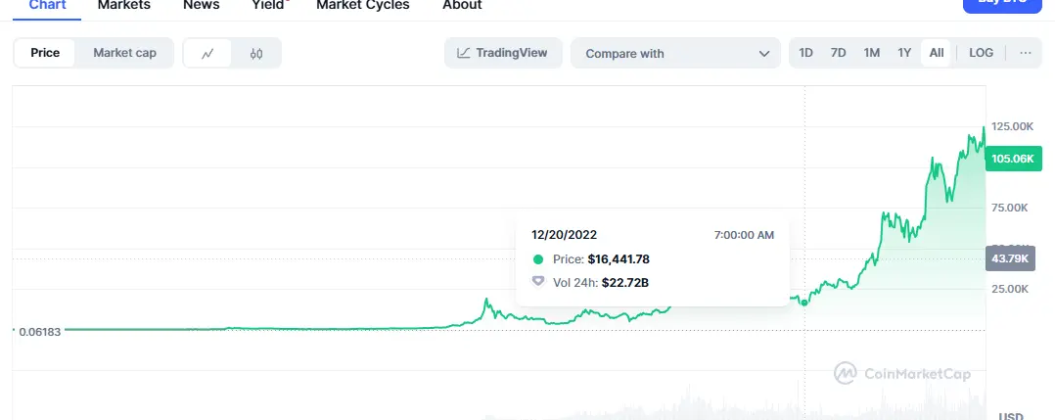Select the 1Y time range

pyautogui.click(x=904, y=53)
